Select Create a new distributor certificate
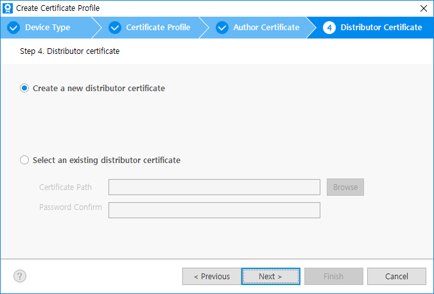This screenshot has width=434, height=294. 25,89
